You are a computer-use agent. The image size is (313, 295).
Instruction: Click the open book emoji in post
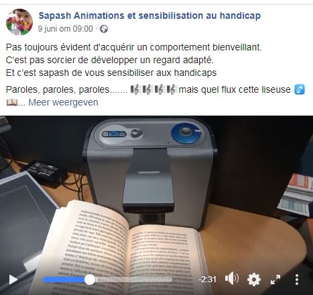pyautogui.click(x=11, y=102)
